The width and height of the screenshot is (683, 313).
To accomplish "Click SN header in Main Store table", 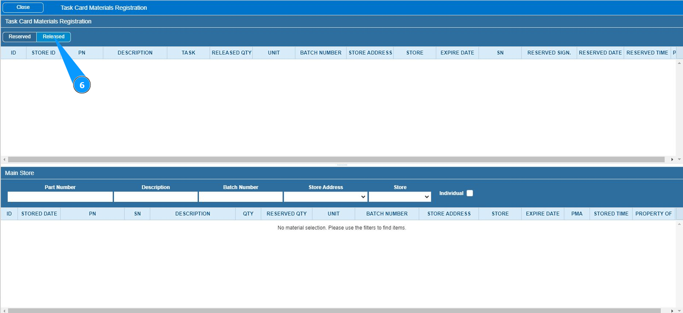I will [137, 214].
